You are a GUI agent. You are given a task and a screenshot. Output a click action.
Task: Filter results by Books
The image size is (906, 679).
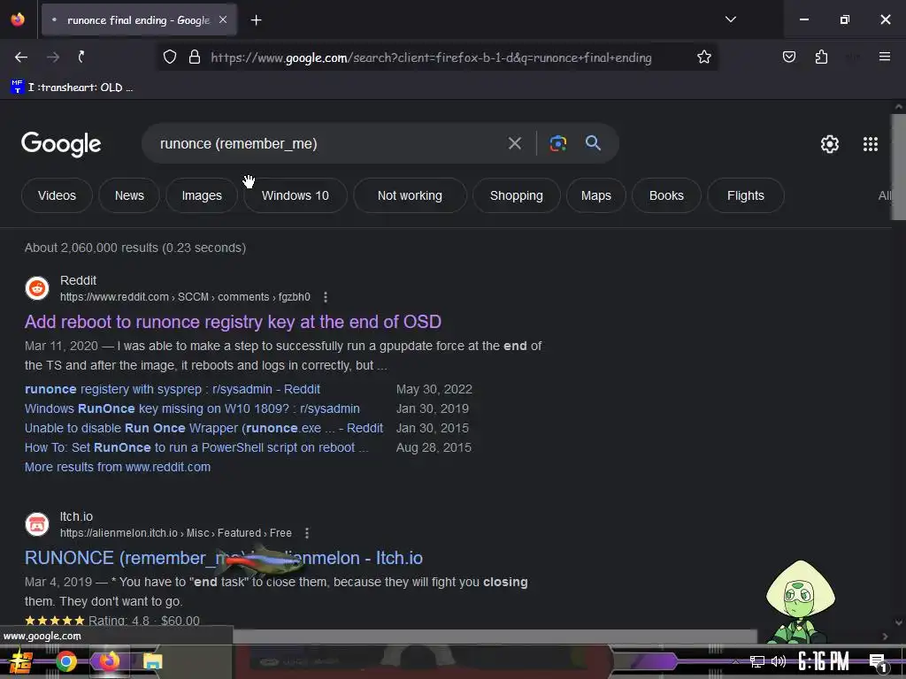click(666, 195)
